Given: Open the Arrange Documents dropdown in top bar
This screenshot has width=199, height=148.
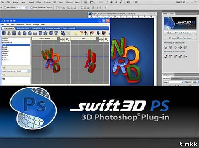Looking at the screenshot, I should pos(129,2).
